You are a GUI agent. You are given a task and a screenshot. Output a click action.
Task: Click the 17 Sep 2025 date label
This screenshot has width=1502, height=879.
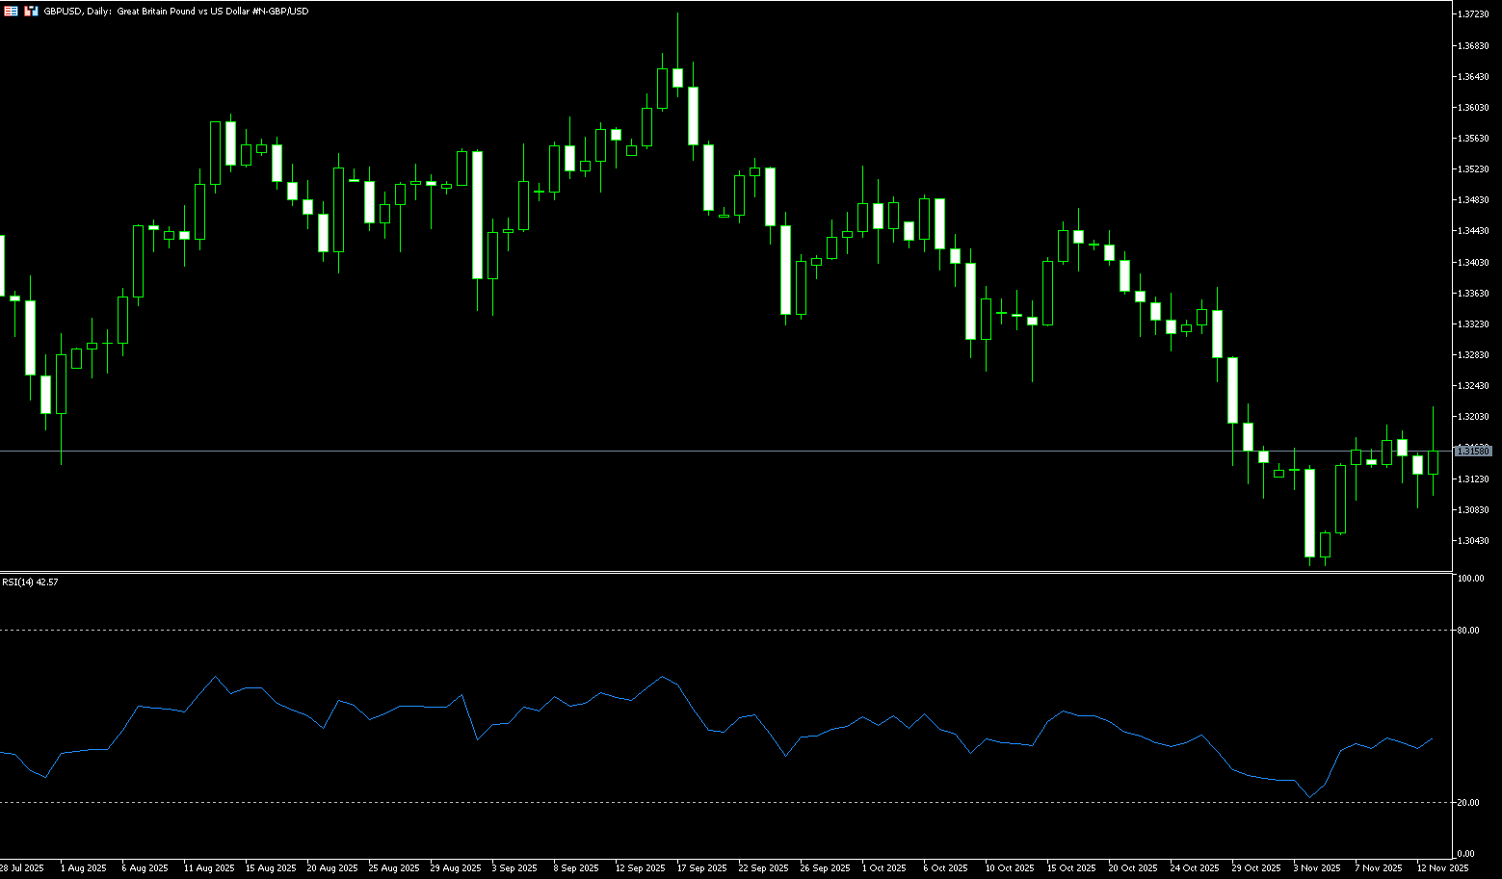pyautogui.click(x=701, y=868)
